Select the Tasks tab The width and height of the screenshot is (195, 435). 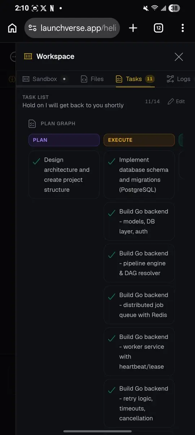point(135,79)
